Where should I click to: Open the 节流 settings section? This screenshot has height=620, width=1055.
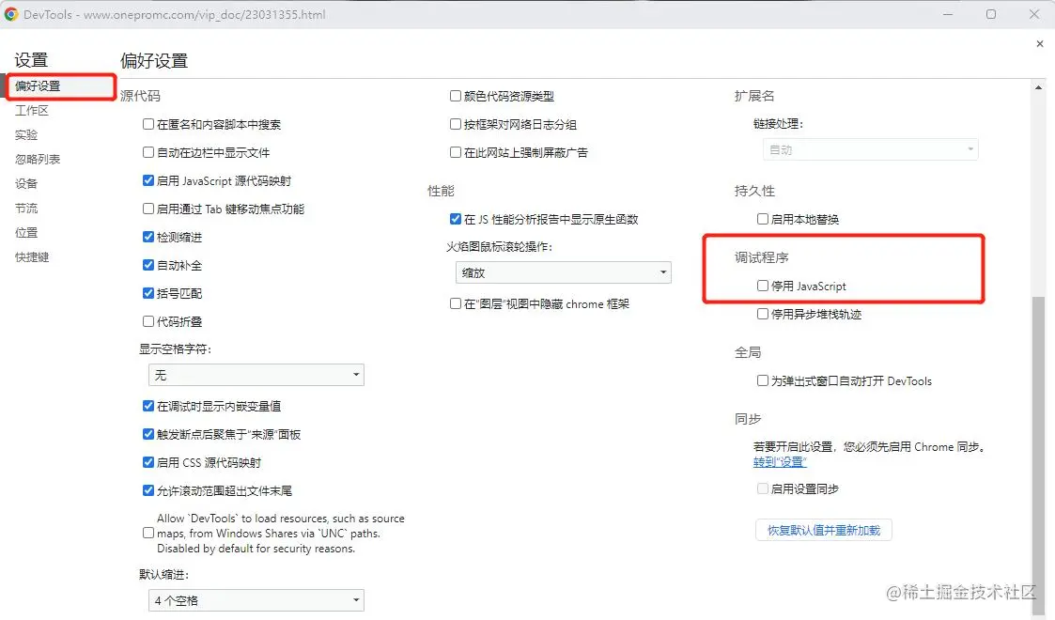coord(26,208)
